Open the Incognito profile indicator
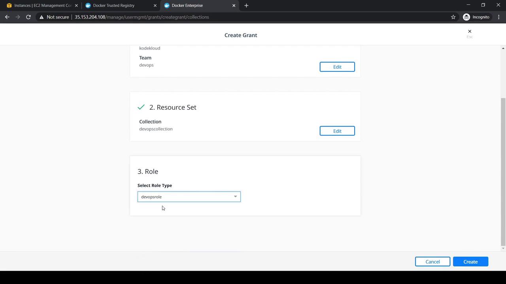This screenshot has height=284, width=506. (x=476, y=17)
